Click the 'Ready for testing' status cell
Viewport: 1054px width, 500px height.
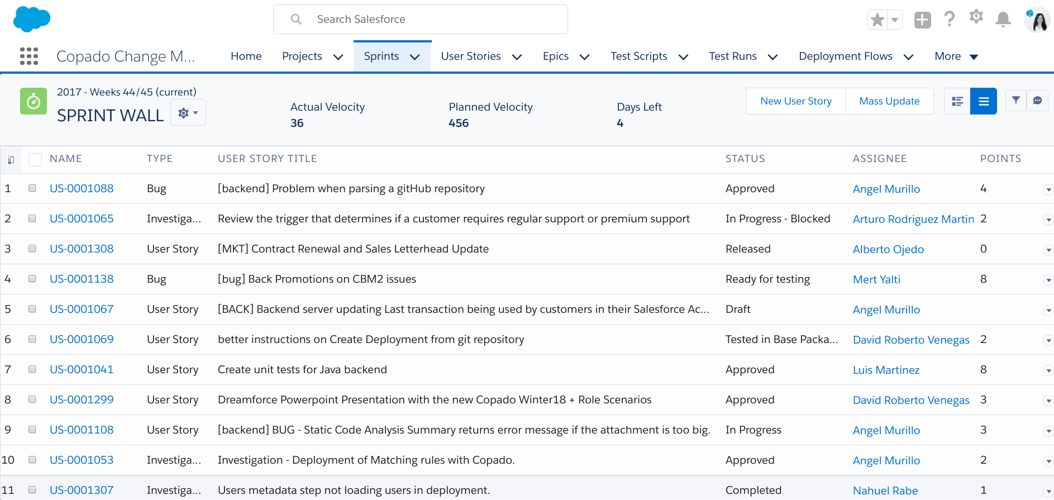pyautogui.click(x=767, y=279)
